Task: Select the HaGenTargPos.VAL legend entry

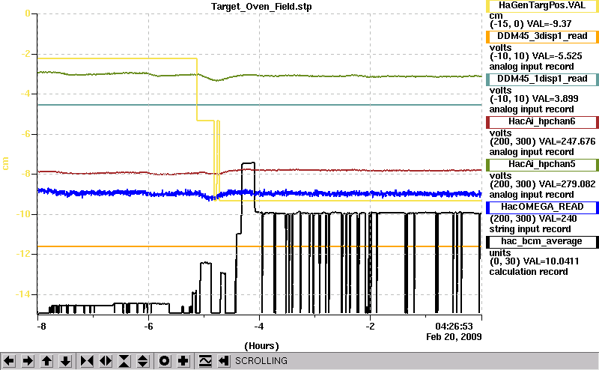Action: pyautogui.click(x=542, y=6)
